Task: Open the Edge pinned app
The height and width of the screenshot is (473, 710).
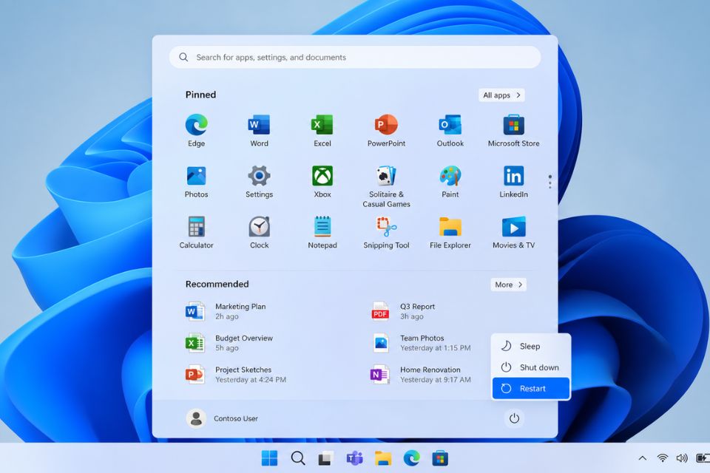Action: (196, 130)
